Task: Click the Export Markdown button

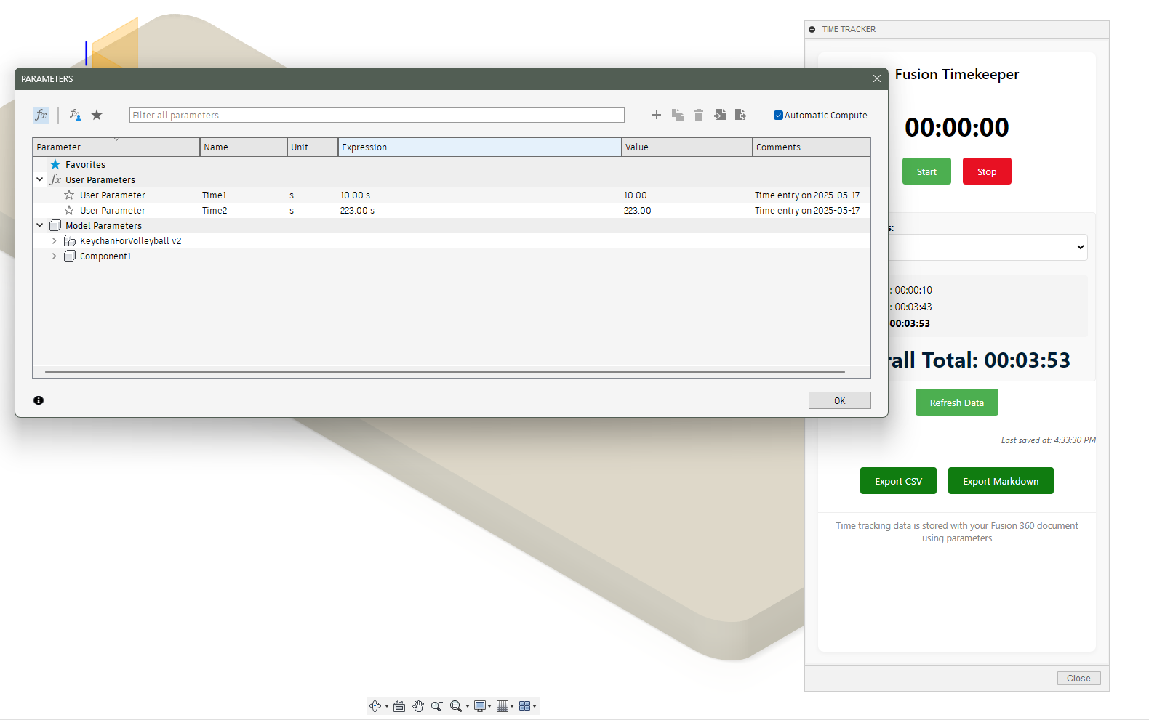Action: click(x=1001, y=481)
